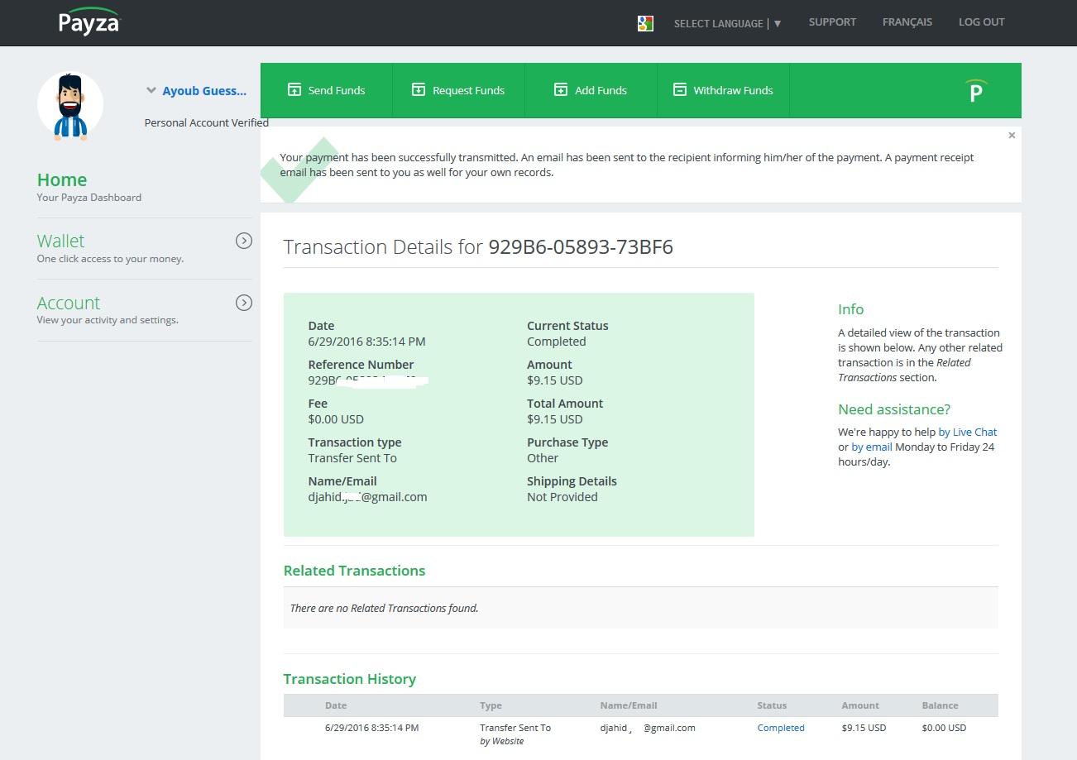Viewport: 1077px width, 760px height.
Task: Expand the Account arrow icon
Action: [244, 303]
